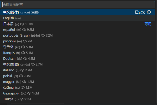Pick polski (pl) language option
157x105 pixels.
point(78,76)
